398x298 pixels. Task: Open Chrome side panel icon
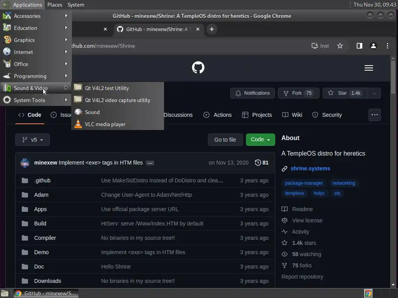coord(359,46)
